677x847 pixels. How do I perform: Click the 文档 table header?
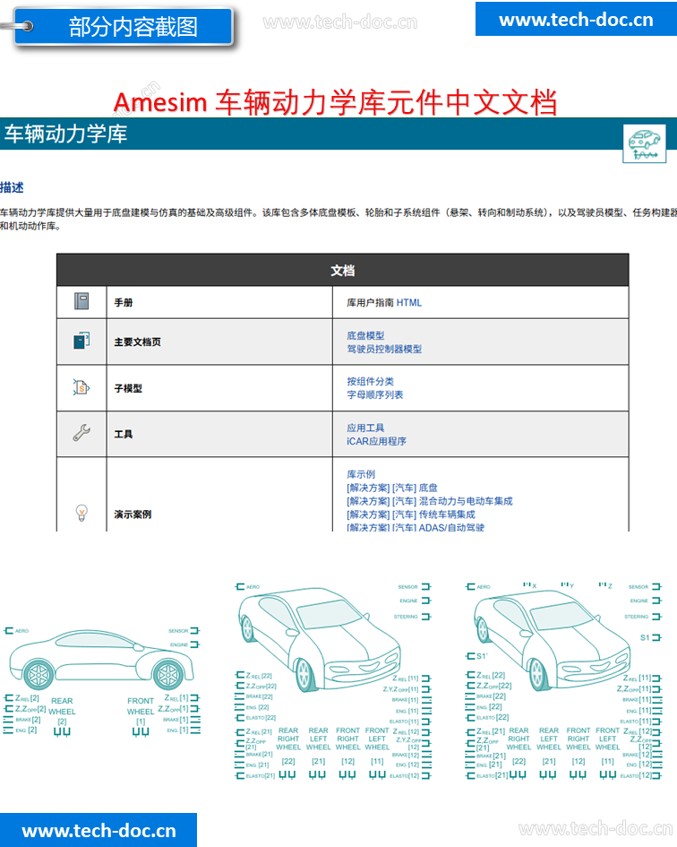click(342, 270)
